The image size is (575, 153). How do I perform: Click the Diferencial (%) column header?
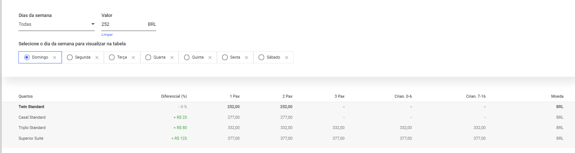coord(174,96)
